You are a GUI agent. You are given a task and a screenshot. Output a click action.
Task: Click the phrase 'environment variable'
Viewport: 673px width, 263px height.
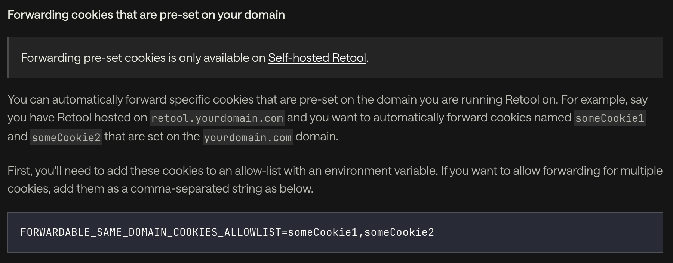(x=381, y=171)
